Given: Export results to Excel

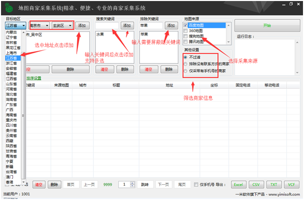Looking at the screenshot, I should click(239, 184).
